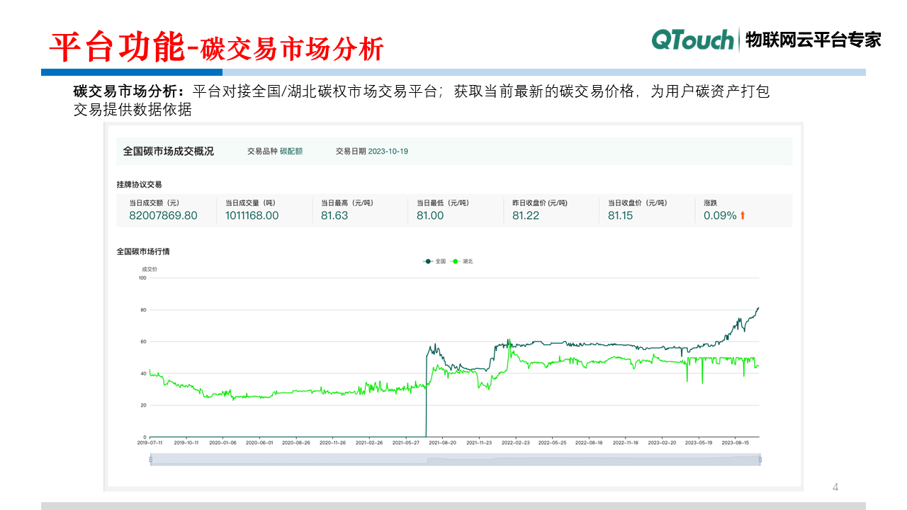This screenshot has width=907, height=510.
Task: Click the 物联网云平台专家 logo text
Action: 813,40
